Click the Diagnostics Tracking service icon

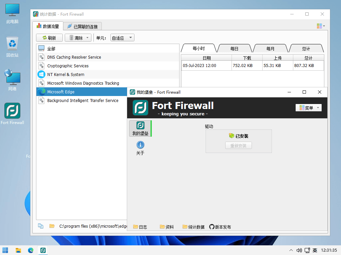coord(41,83)
